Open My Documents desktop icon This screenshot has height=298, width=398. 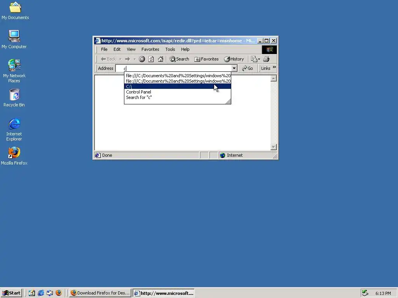tap(15, 10)
